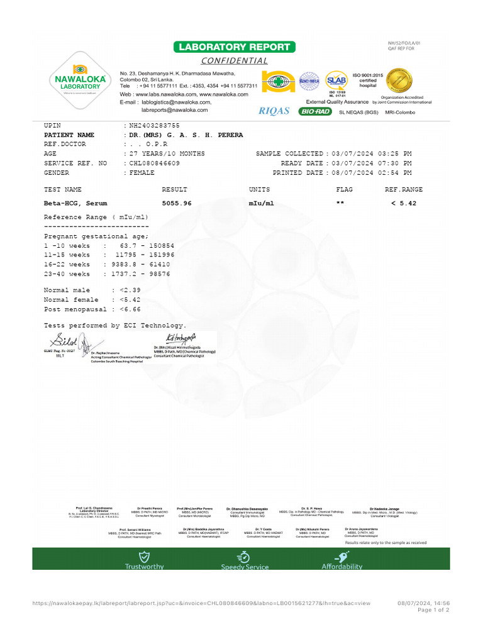
Task: Click the gender value FEMALE
Action: pyautogui.click(x=142, y=173)
